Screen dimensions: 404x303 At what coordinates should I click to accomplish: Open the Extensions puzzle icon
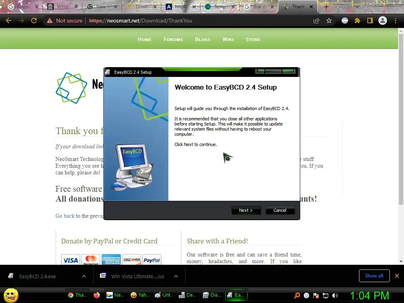[357, 21]
